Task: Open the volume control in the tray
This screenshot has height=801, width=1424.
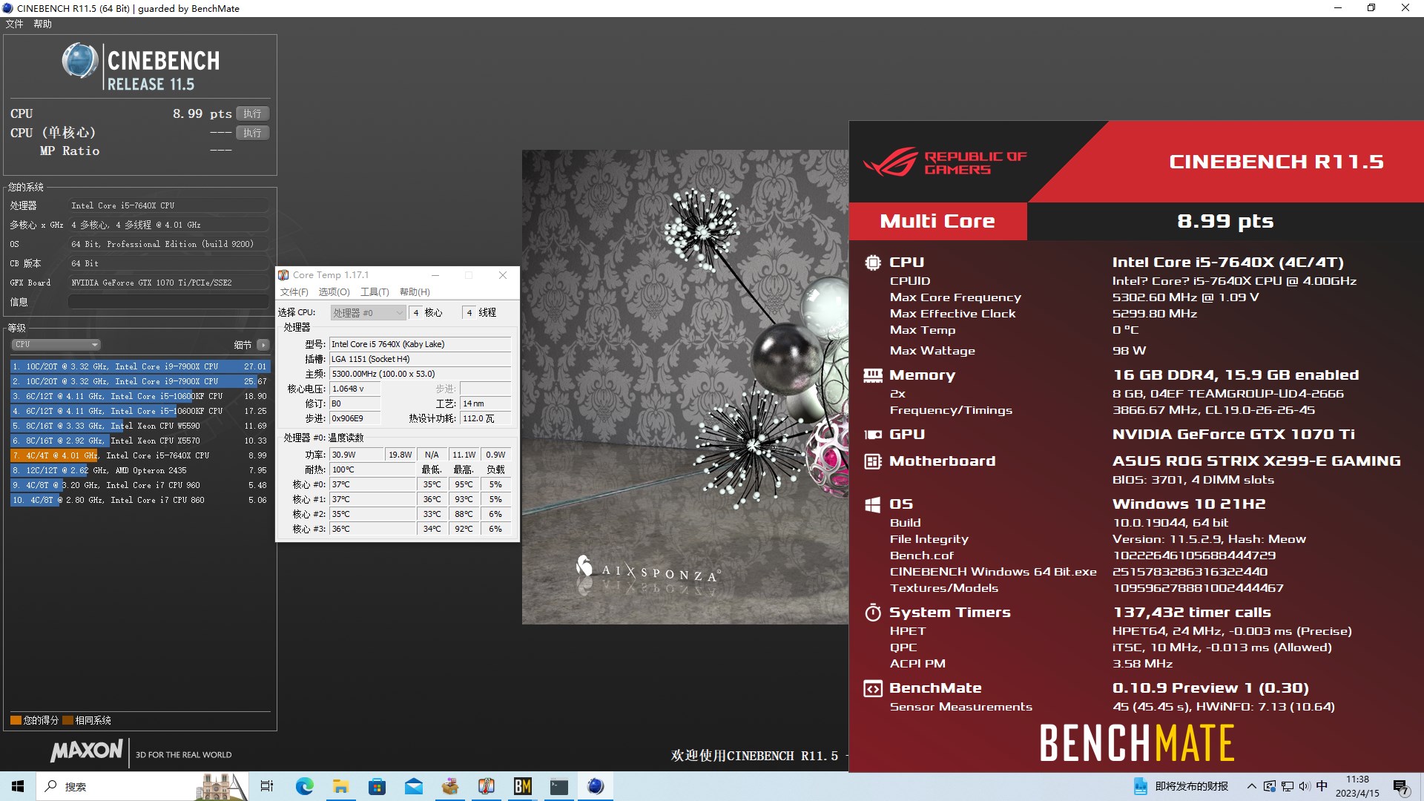Action: 1304,786
